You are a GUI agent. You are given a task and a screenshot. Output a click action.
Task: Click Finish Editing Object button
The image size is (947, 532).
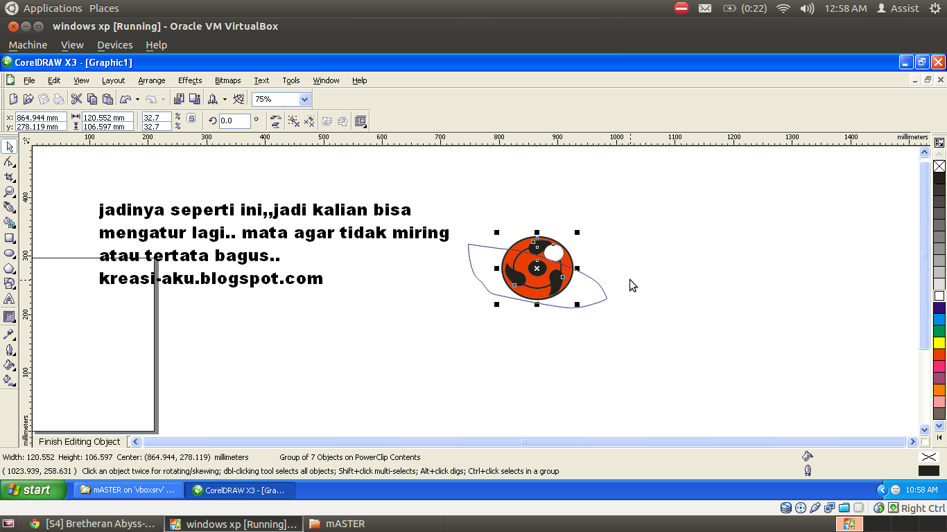pos(80,441)
